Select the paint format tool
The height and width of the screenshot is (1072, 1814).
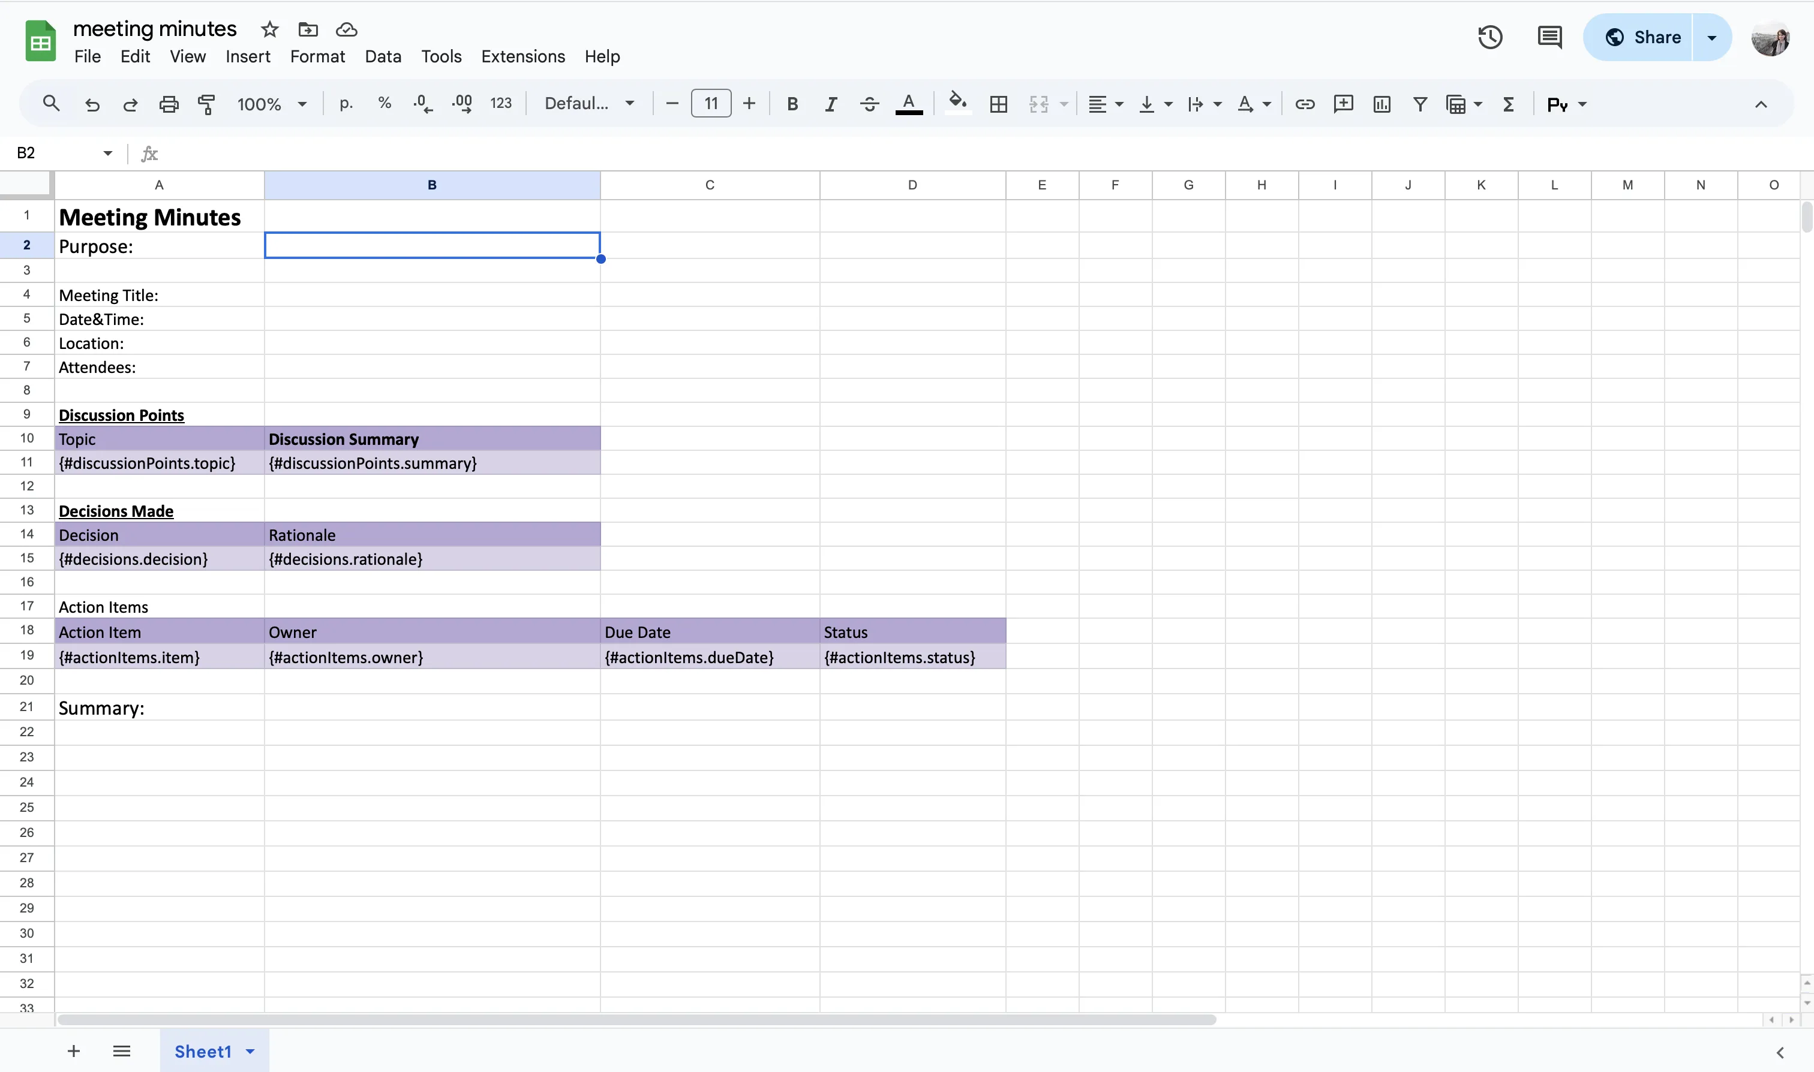click(x=207, y=104)
